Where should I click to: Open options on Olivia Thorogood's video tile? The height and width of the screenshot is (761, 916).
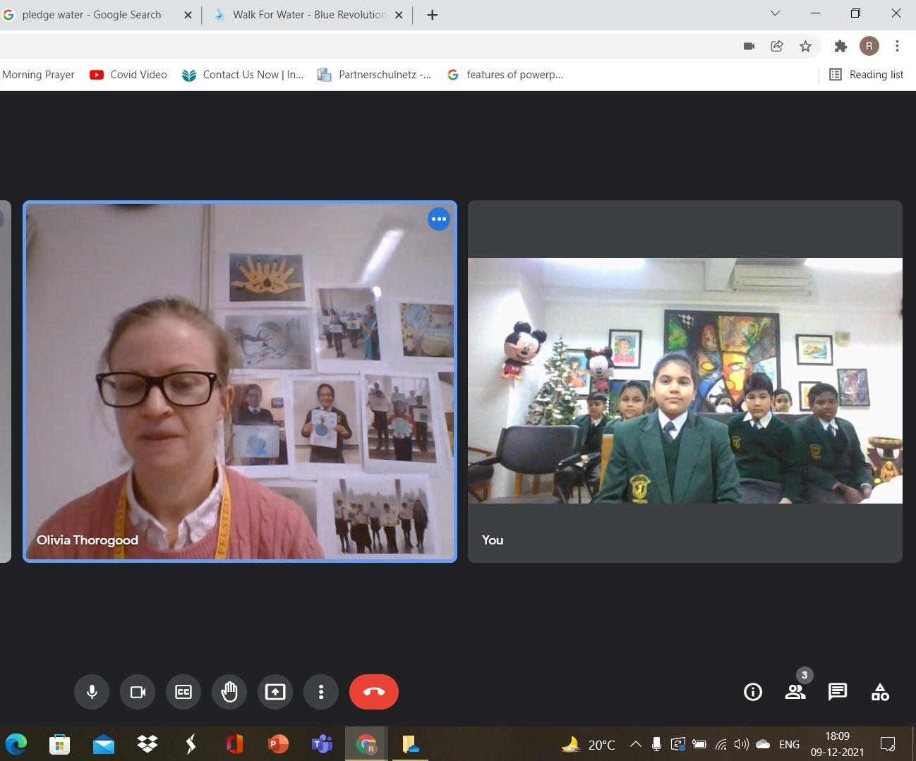point(439,219)
